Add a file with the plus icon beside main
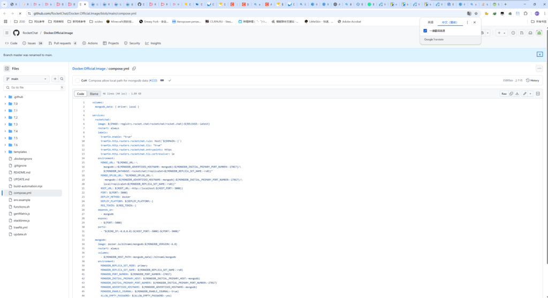This screenshot has width=548, height=298. pos(55,79)
